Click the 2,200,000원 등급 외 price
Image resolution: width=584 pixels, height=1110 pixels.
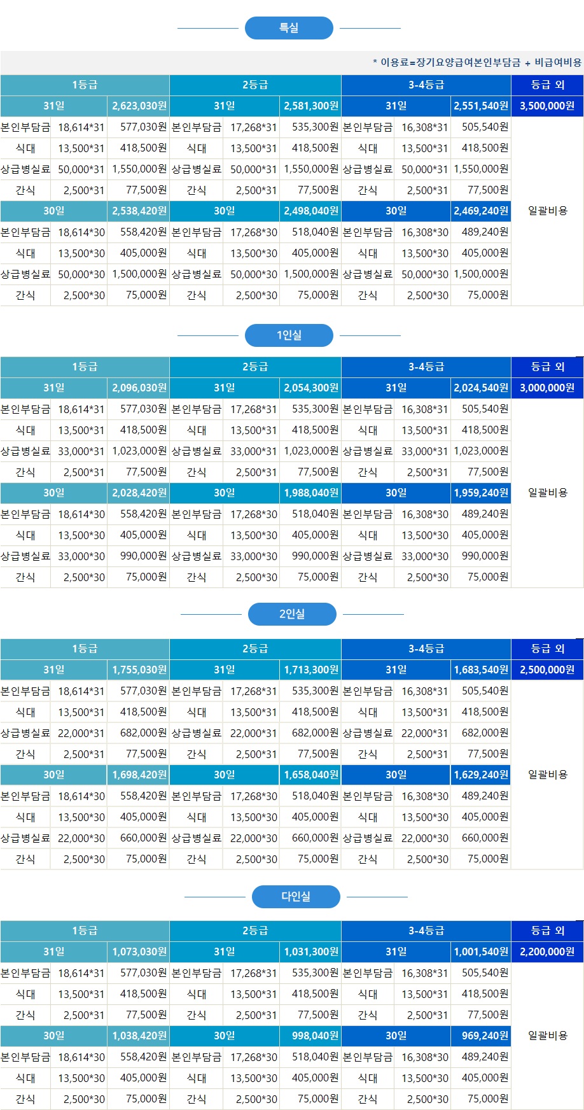(547, 952)
